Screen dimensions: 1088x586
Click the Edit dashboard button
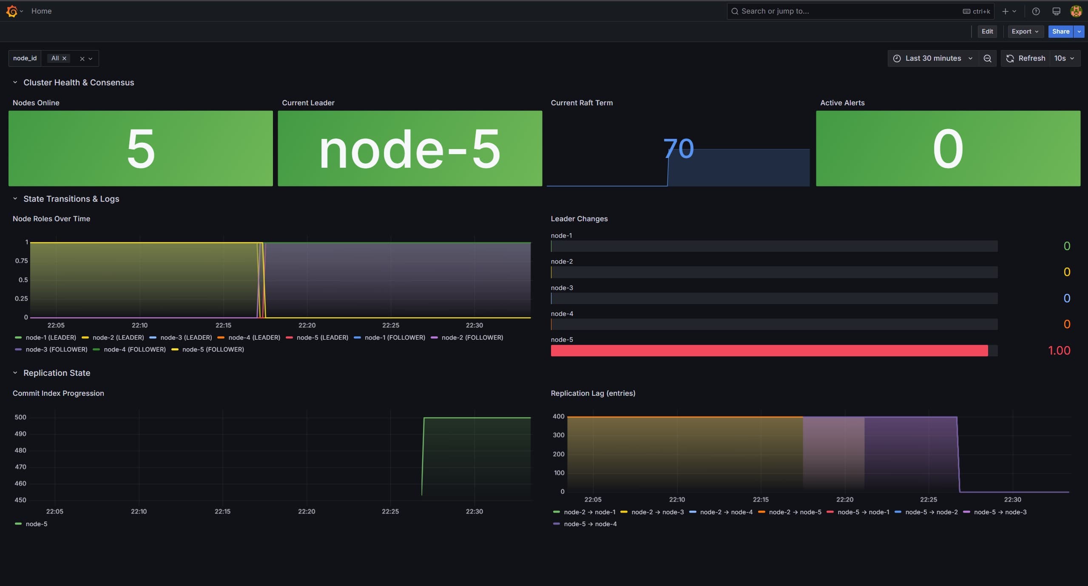(x=987, y=31)
